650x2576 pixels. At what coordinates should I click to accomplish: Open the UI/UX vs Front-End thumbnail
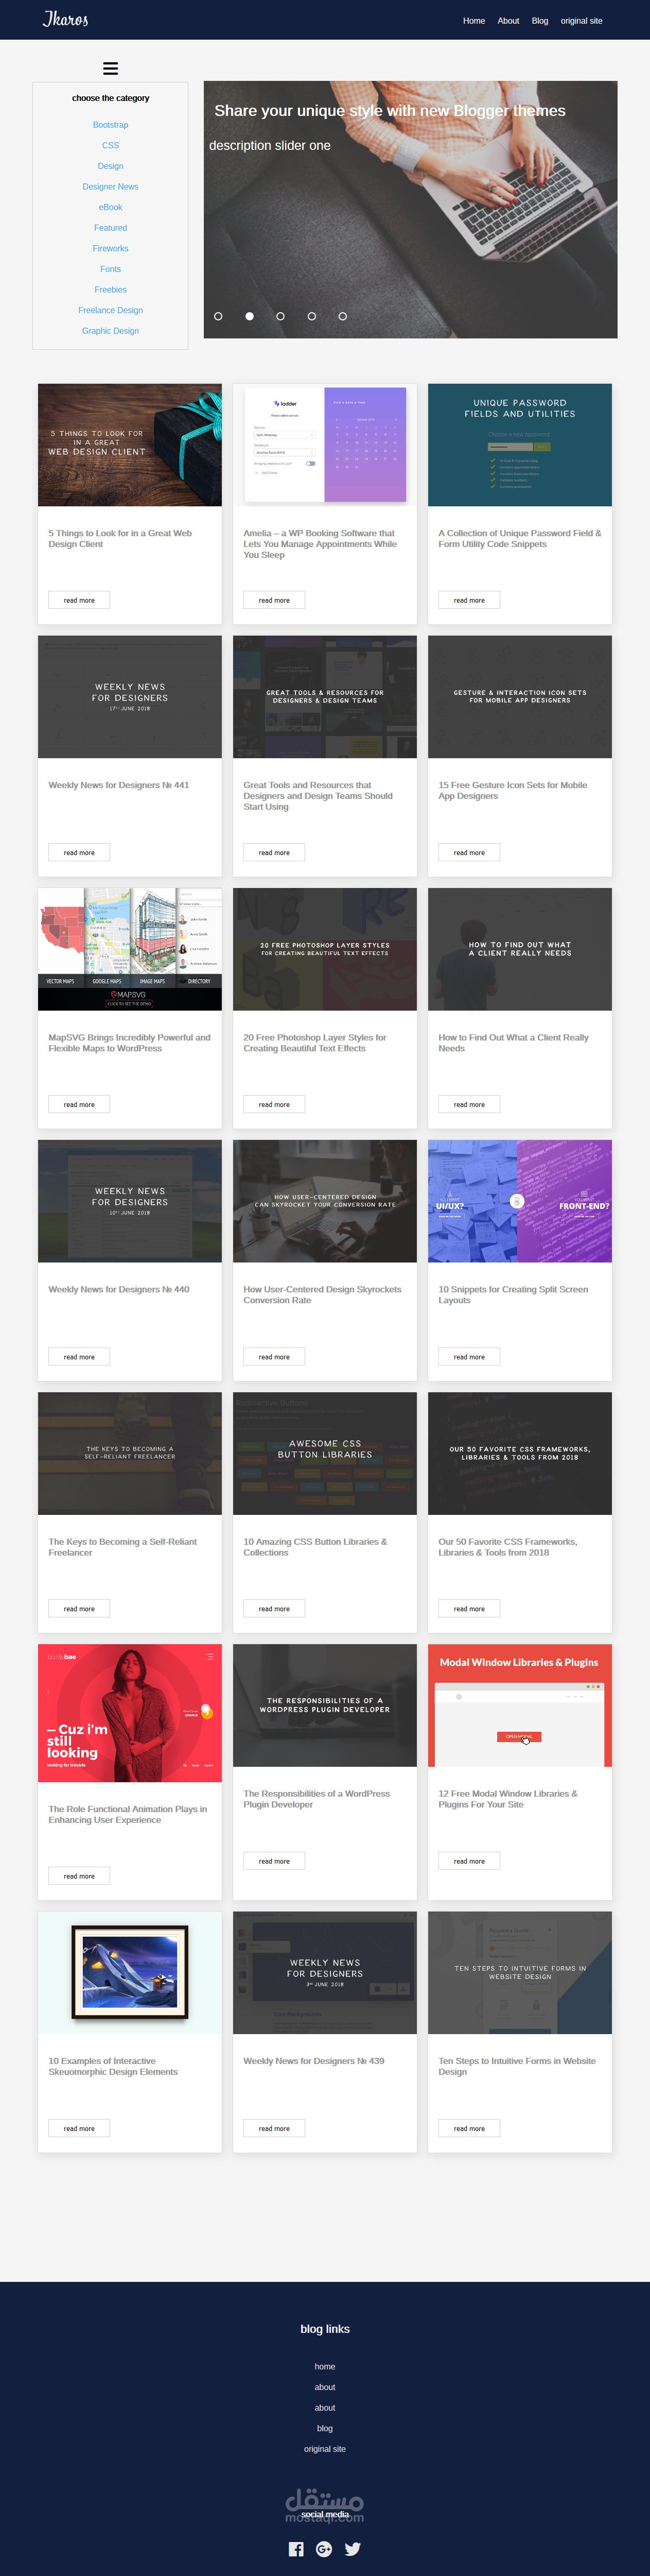click(520, 1201)
